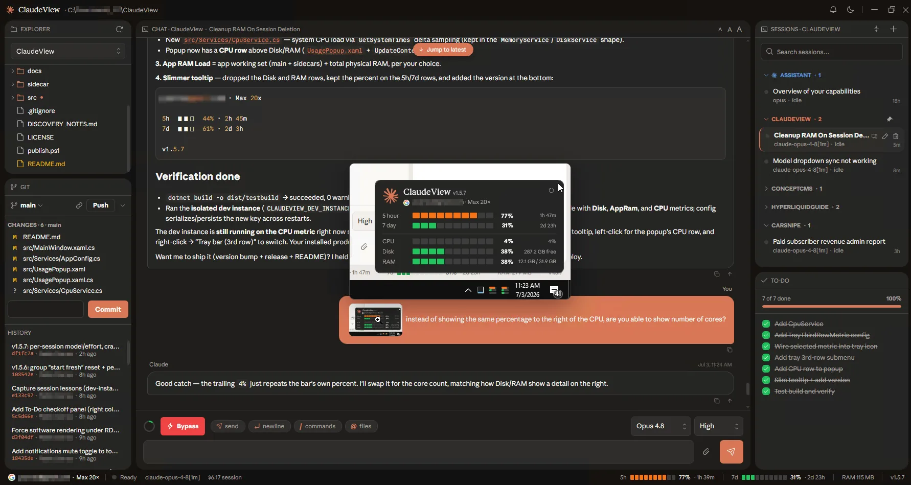This screenshot has height=485, width=911.
Task: Click the files mention chip
Action: pos(361,426)
